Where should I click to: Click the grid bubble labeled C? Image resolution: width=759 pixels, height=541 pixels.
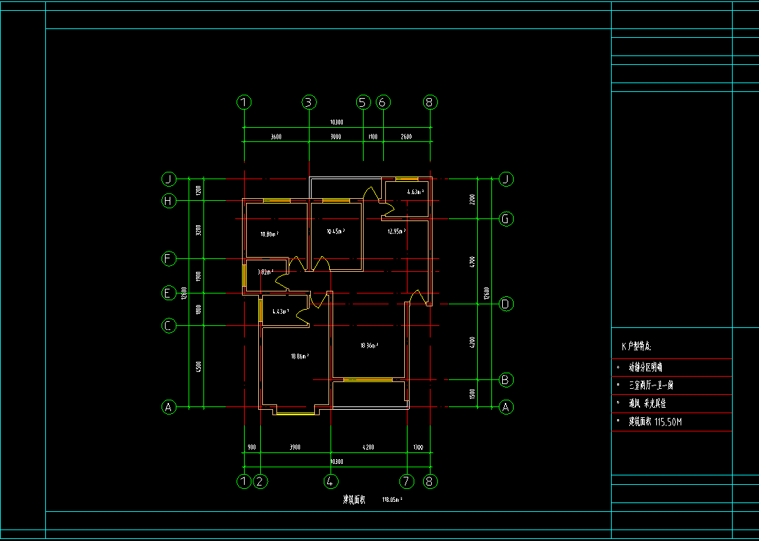pos(168,326)
